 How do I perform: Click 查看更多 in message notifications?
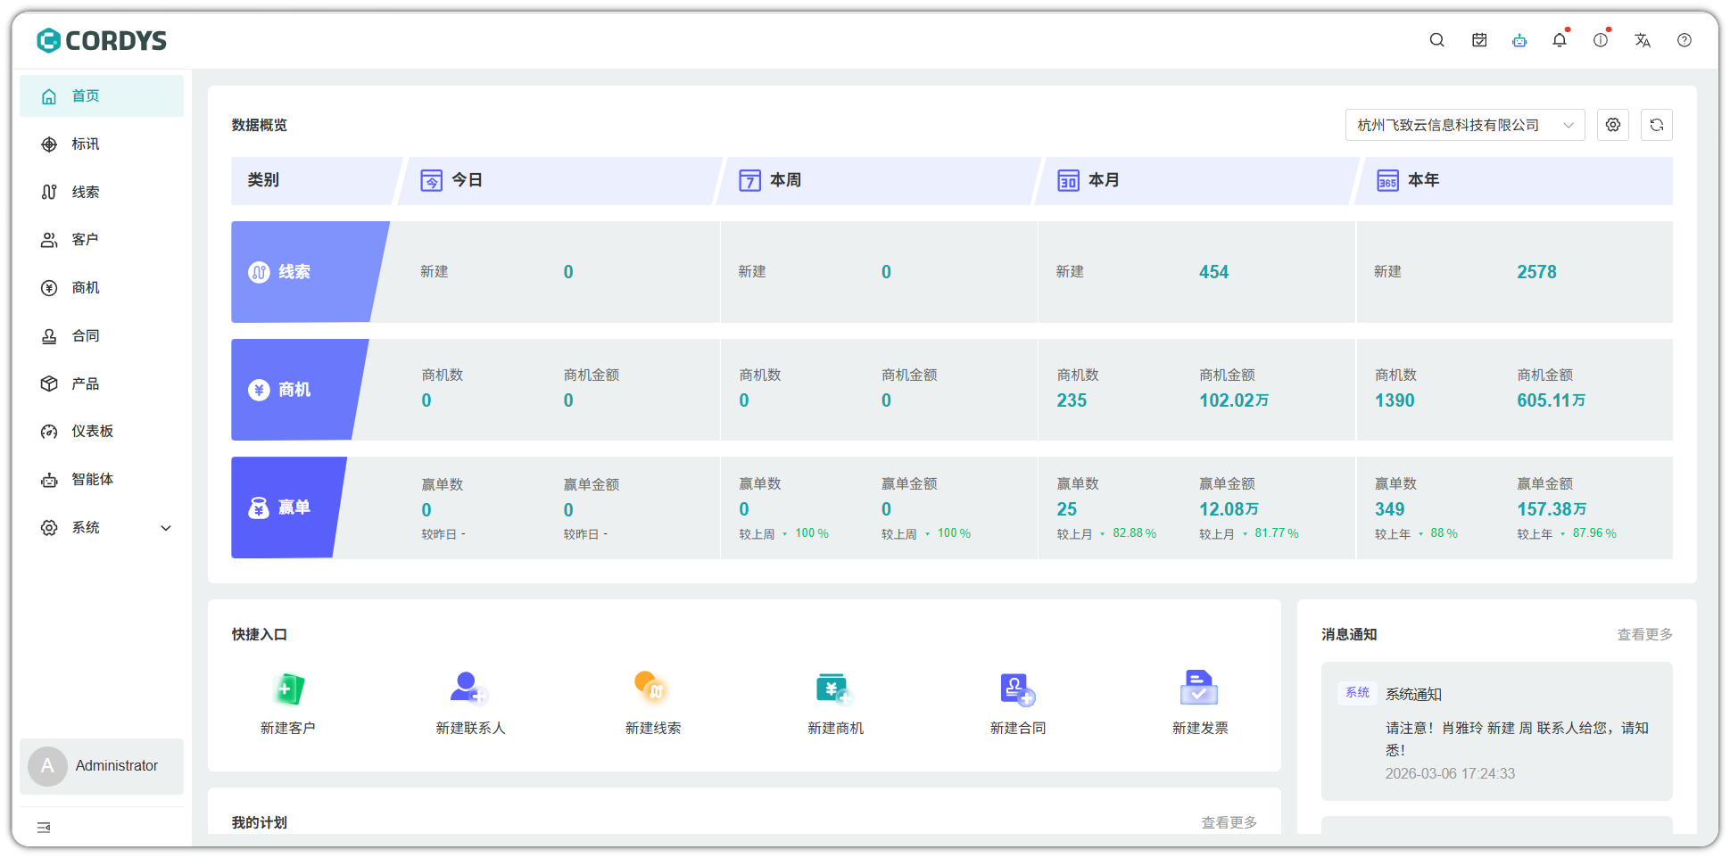pos(1644,634)
